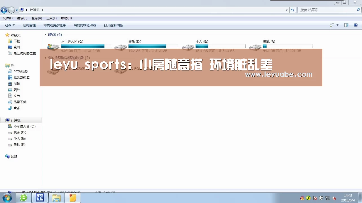Select 个人 (E:) in sidebar tree
This screenshot has height=203, width=362.
click(19, 139)
